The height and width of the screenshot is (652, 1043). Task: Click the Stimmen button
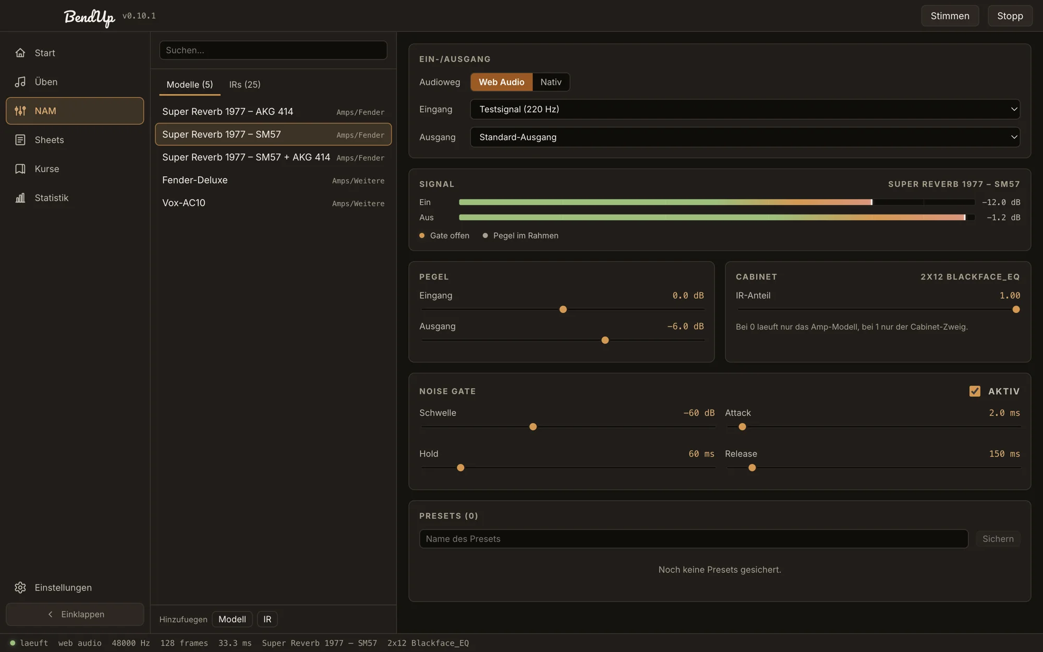click(950, 16)
